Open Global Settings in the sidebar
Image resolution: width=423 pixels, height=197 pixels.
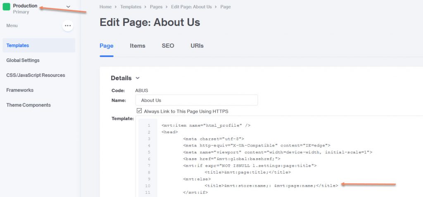(x=23, y=60)
